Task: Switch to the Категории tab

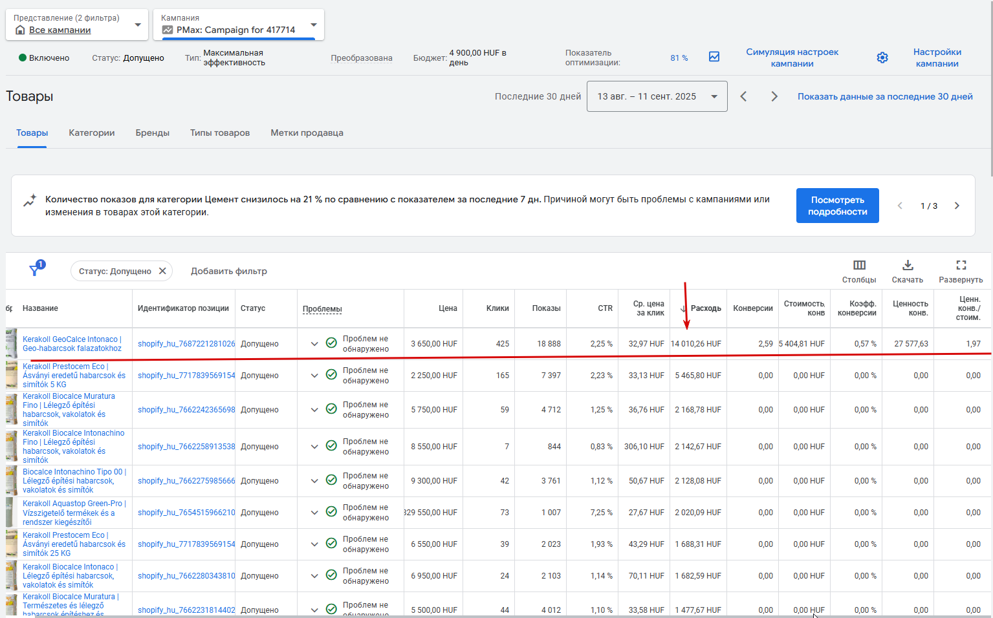Action: [x=92, y=133]
